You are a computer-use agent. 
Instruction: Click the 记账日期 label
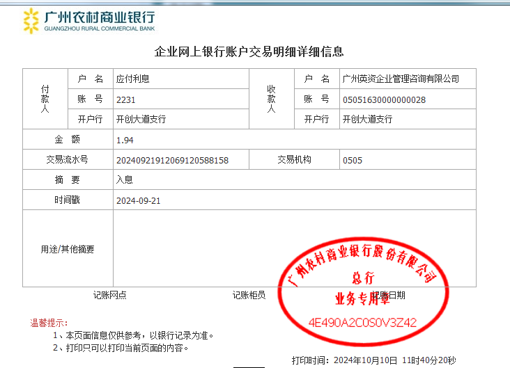[388, 295]
